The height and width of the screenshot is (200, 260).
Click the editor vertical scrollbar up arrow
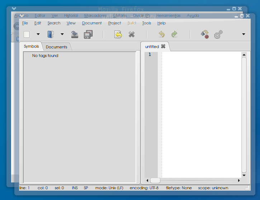click(244, 55)
